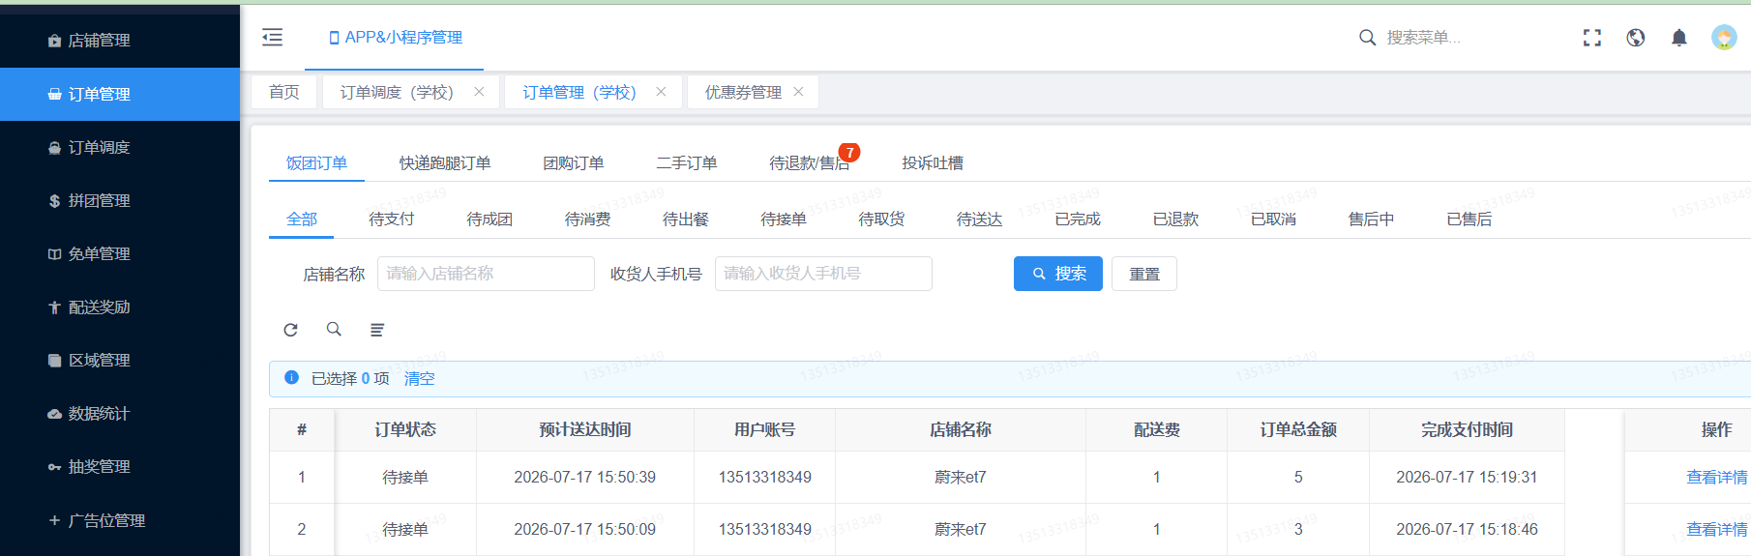Click the 重置 button
The image size is (1751, 556).
click(x=1144, y=274)
